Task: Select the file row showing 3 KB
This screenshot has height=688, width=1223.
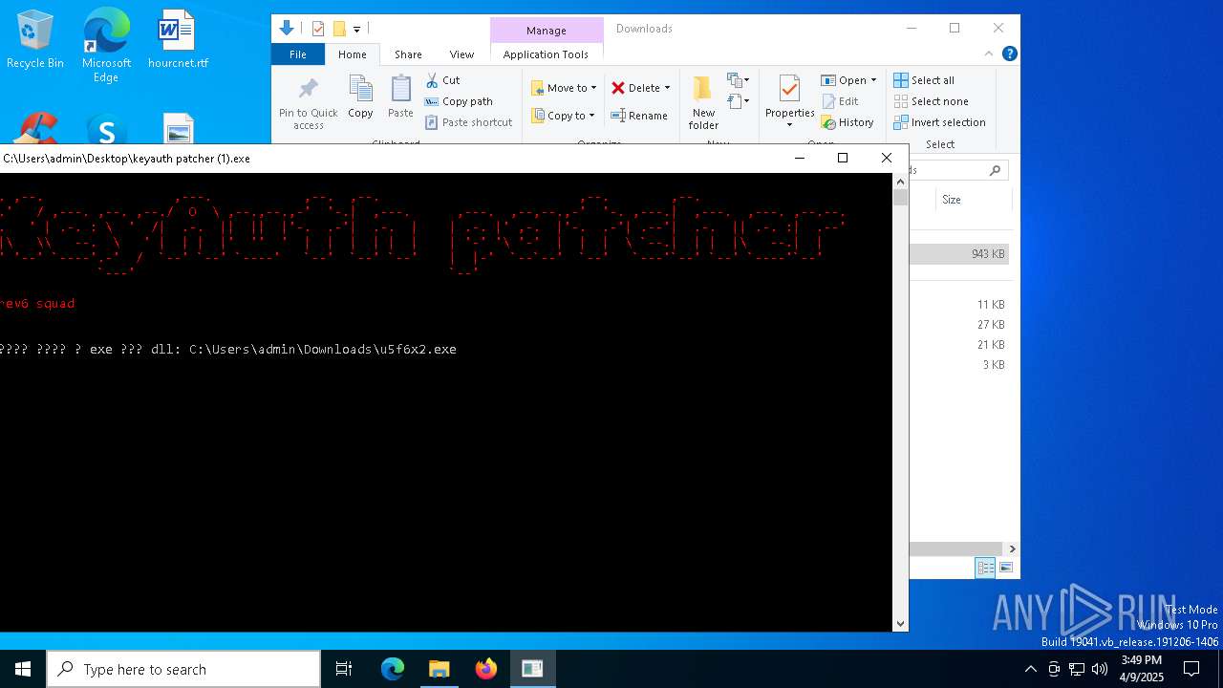Action: coord(958,365)
